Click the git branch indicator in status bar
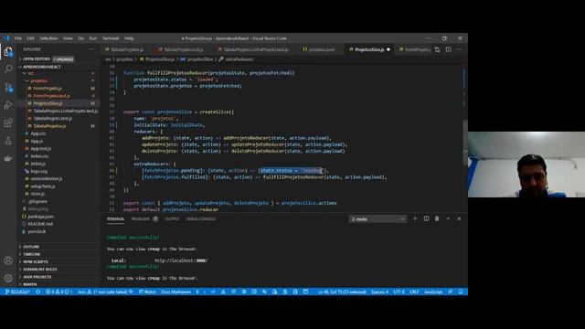This screenshot has width=585, height=329. (18, 292)
